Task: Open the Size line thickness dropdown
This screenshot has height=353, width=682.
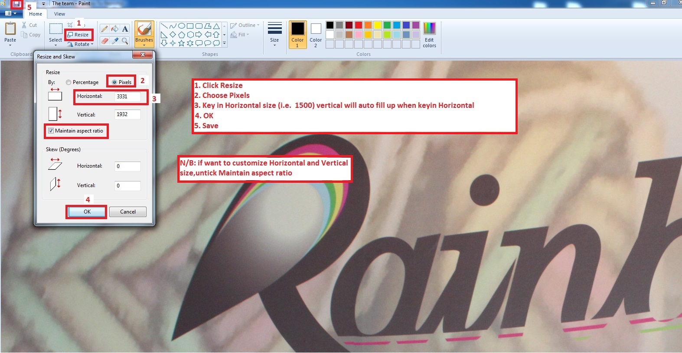Action: pyautogui.click(x=274, y=35)
